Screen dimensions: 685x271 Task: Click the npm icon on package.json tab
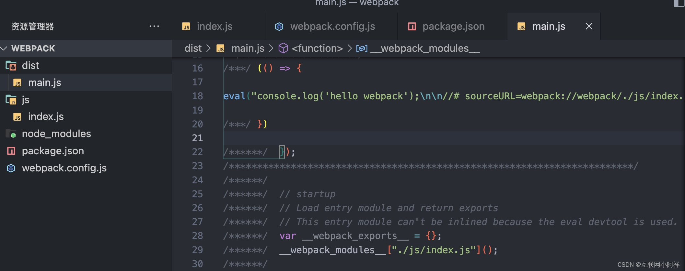click(x=412, y=27)
